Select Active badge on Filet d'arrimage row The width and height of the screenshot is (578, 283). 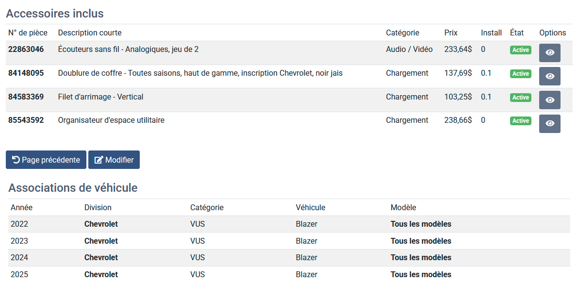click(520, 98)
